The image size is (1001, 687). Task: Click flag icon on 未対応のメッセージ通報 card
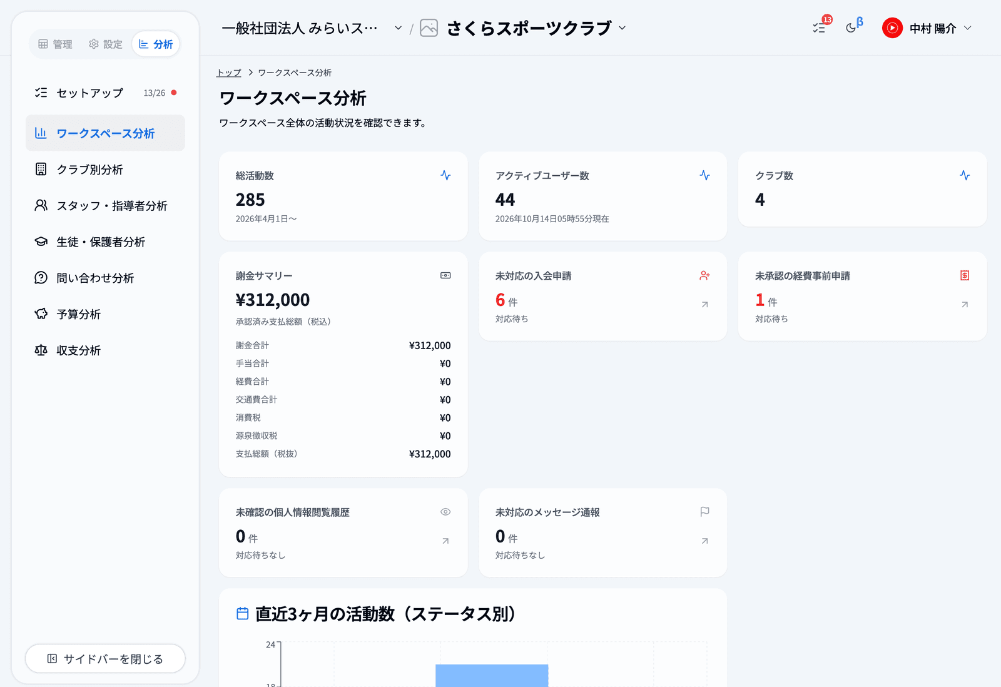[x=705, y=512]
